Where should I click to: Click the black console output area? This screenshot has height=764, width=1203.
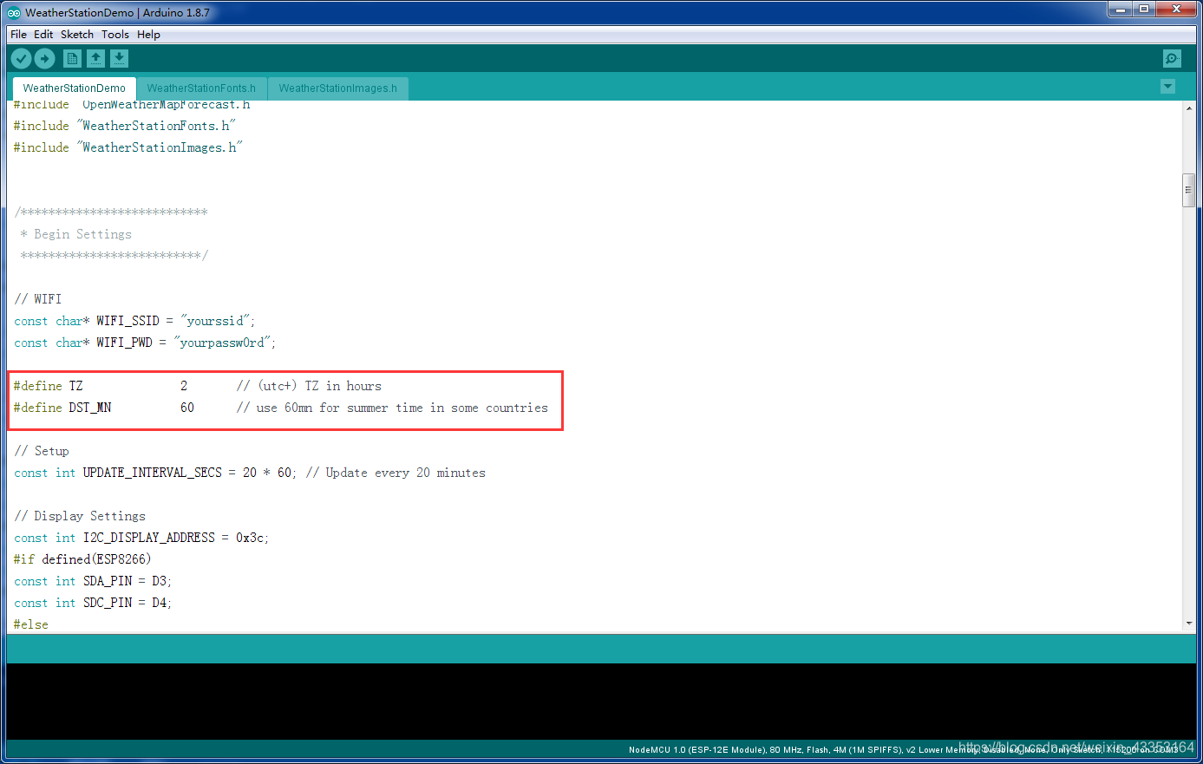pos(601,702)
